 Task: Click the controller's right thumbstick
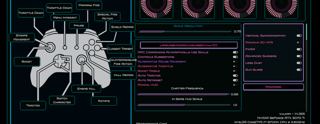point(82,59)
